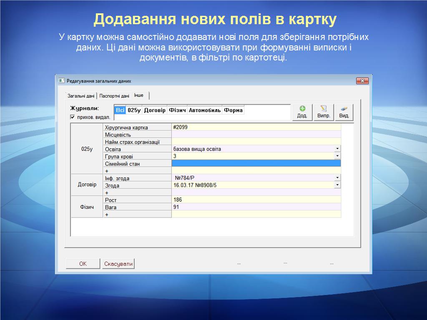Open the Паспортні дані tab
Image resolution: width=427 pixels, height=320 pixels.
114,96
